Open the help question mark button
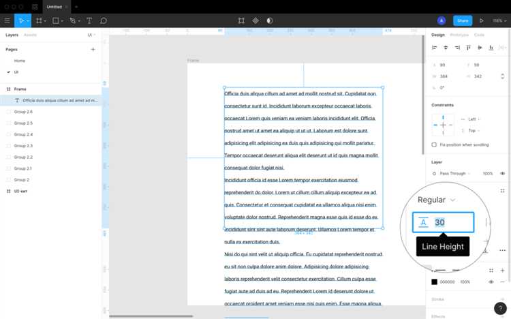Screen dimensions: 511x319 point(500,308)
